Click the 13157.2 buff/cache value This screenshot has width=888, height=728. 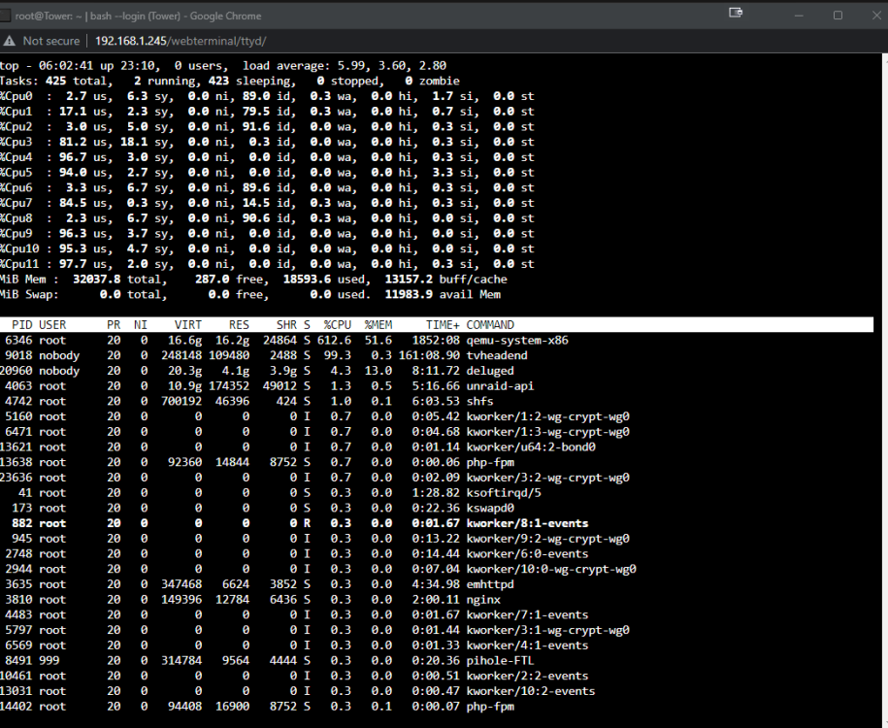409,280
